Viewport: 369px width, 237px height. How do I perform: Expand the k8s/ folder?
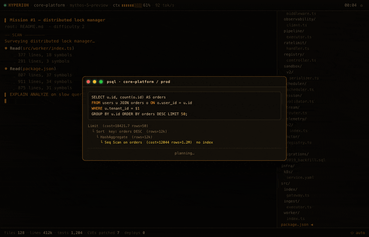(x=288, y=172)
